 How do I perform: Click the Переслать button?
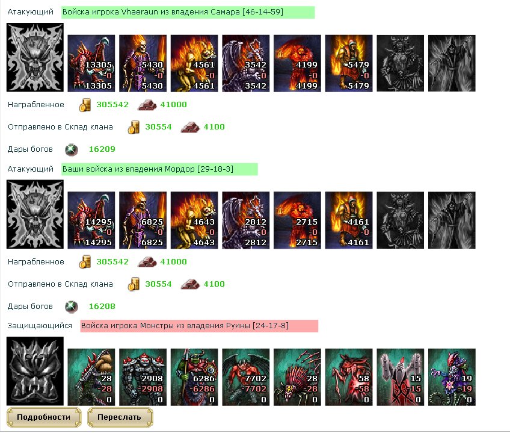120,417
